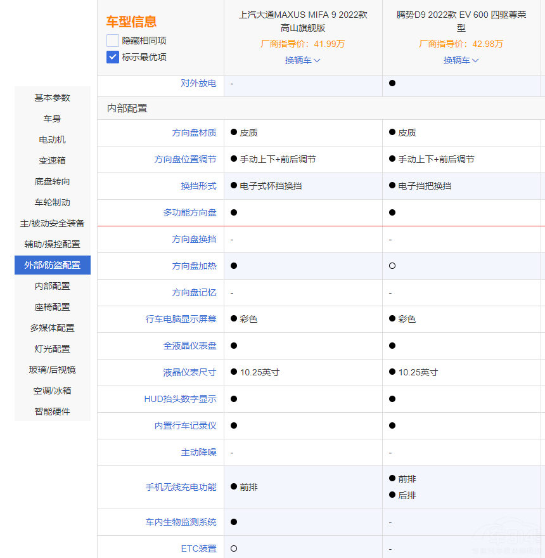
Task: Go to 基本参数 in sidebar
Action: [53, 98]
